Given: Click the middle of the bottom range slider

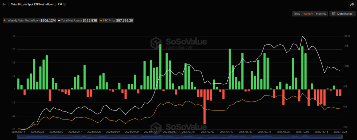Looking at the screenshot, I should (x=180, y=137).
